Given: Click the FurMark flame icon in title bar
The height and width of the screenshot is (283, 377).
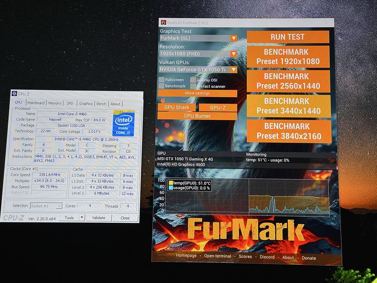Looking at the screenshot, I should click(164, 22).
